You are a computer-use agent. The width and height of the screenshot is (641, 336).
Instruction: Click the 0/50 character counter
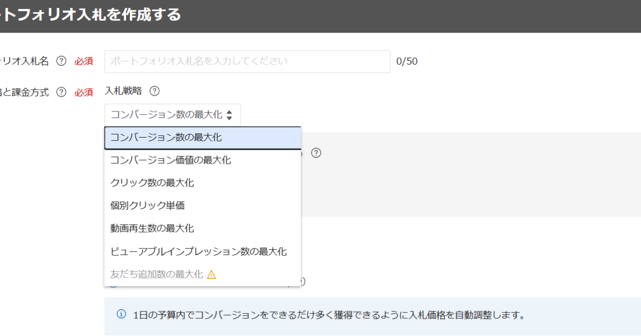[407, 61]
